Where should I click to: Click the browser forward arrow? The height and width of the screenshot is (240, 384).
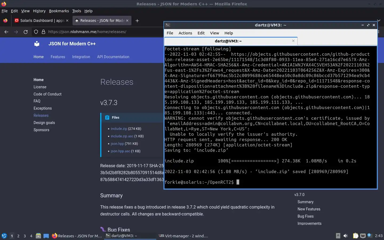click(16, 32)
